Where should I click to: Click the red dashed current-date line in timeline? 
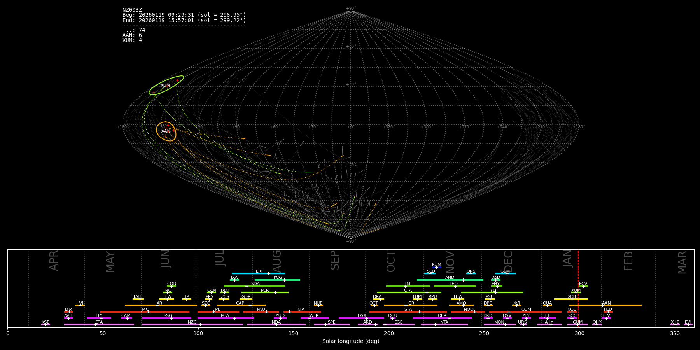[x=578, y=288]
